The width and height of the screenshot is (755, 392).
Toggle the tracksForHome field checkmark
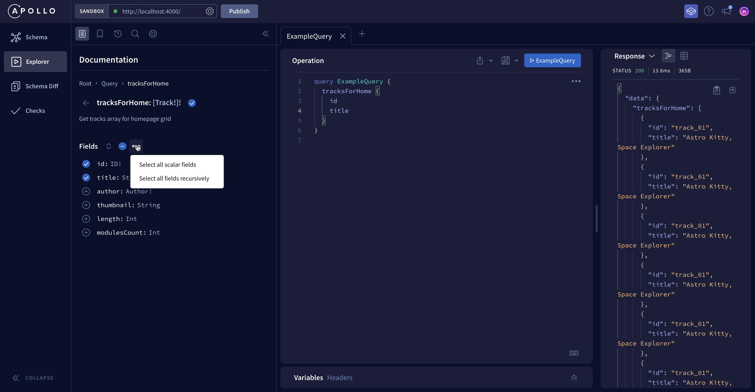coord(192,103)
